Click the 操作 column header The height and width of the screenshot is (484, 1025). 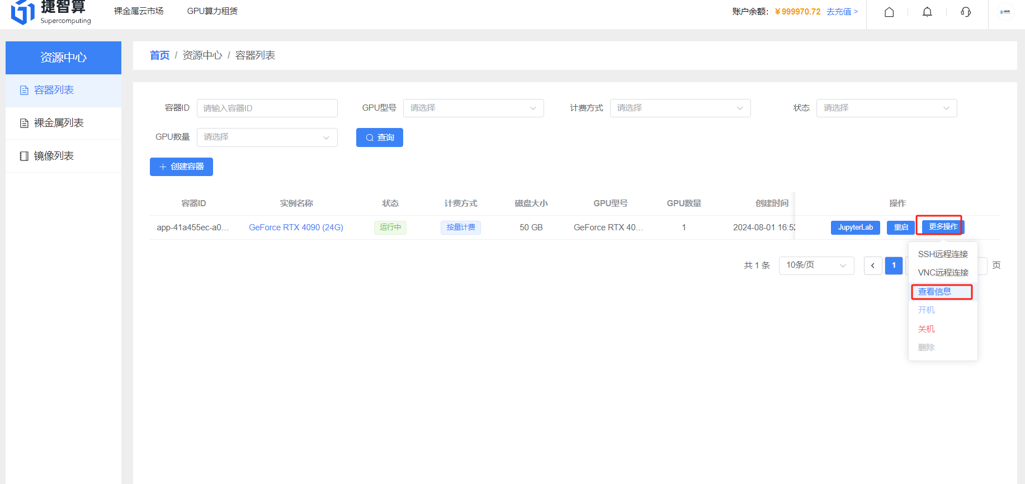[898, 203]
